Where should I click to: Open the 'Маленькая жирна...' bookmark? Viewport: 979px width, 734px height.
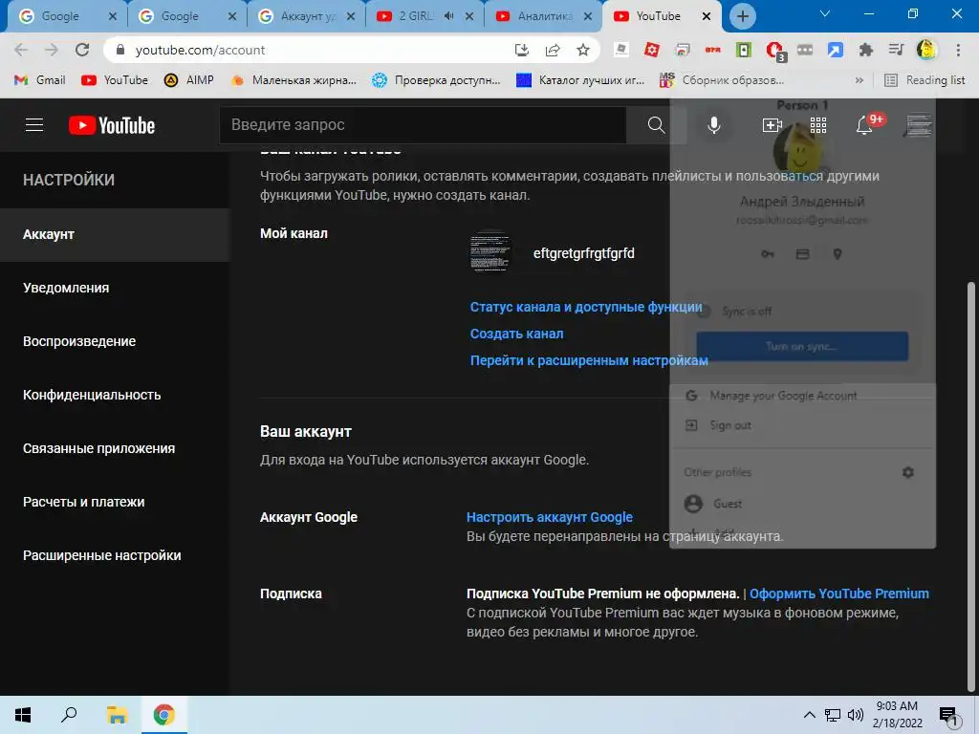(294, 80)
